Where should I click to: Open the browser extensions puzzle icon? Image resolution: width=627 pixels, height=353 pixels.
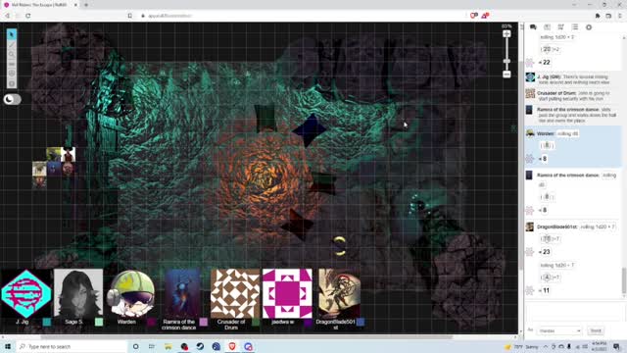click(598, 16)
